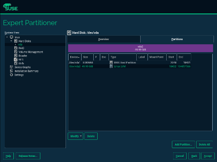Click the Type column header

(x=122, y=57)
